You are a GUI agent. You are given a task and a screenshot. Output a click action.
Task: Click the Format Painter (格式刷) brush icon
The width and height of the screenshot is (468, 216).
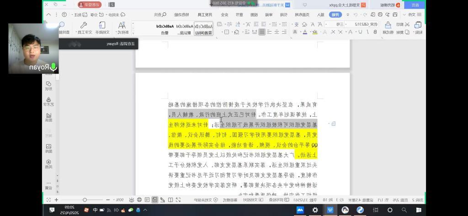388,25
